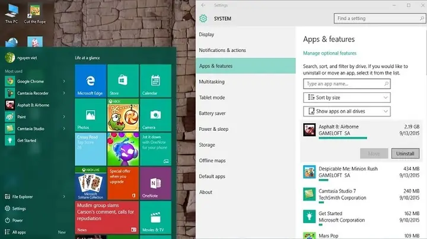The image size is (427, 239).
Task: Select About category
Action: click(x=246, y=192)
